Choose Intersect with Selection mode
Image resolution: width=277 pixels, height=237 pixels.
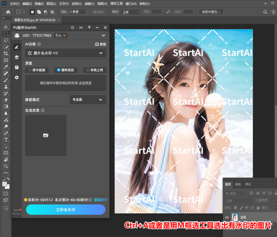[52, 12]
